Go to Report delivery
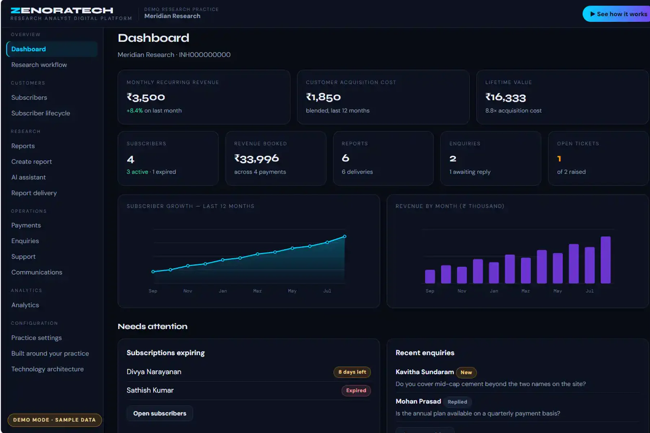Image resolution: width=650 pixels, height=433 pixels. click(x=34, y=193)
